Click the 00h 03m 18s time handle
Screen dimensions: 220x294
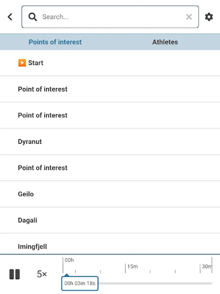click(x=80, y=283)
